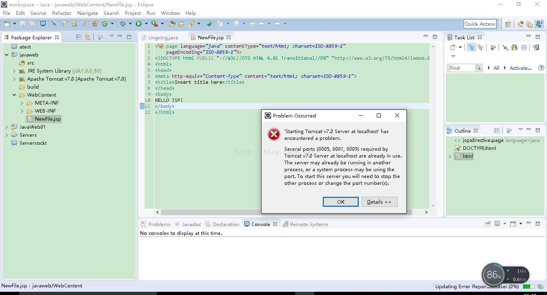Toggle Show Only My Tasks icon
The width and height of the screenshot is (547, 295).
514,47
